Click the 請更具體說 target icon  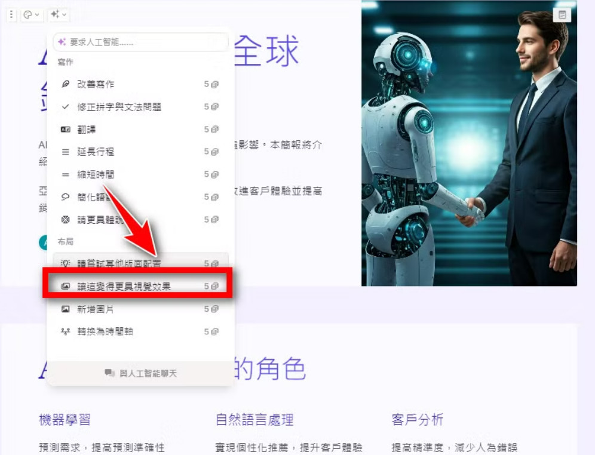pyautogui.click(x=65, y=219)
